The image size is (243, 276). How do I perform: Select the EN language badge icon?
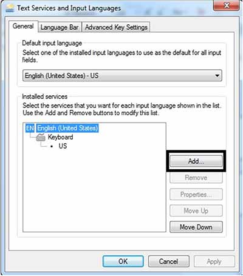pyautogui.click(x=30, y=128)
